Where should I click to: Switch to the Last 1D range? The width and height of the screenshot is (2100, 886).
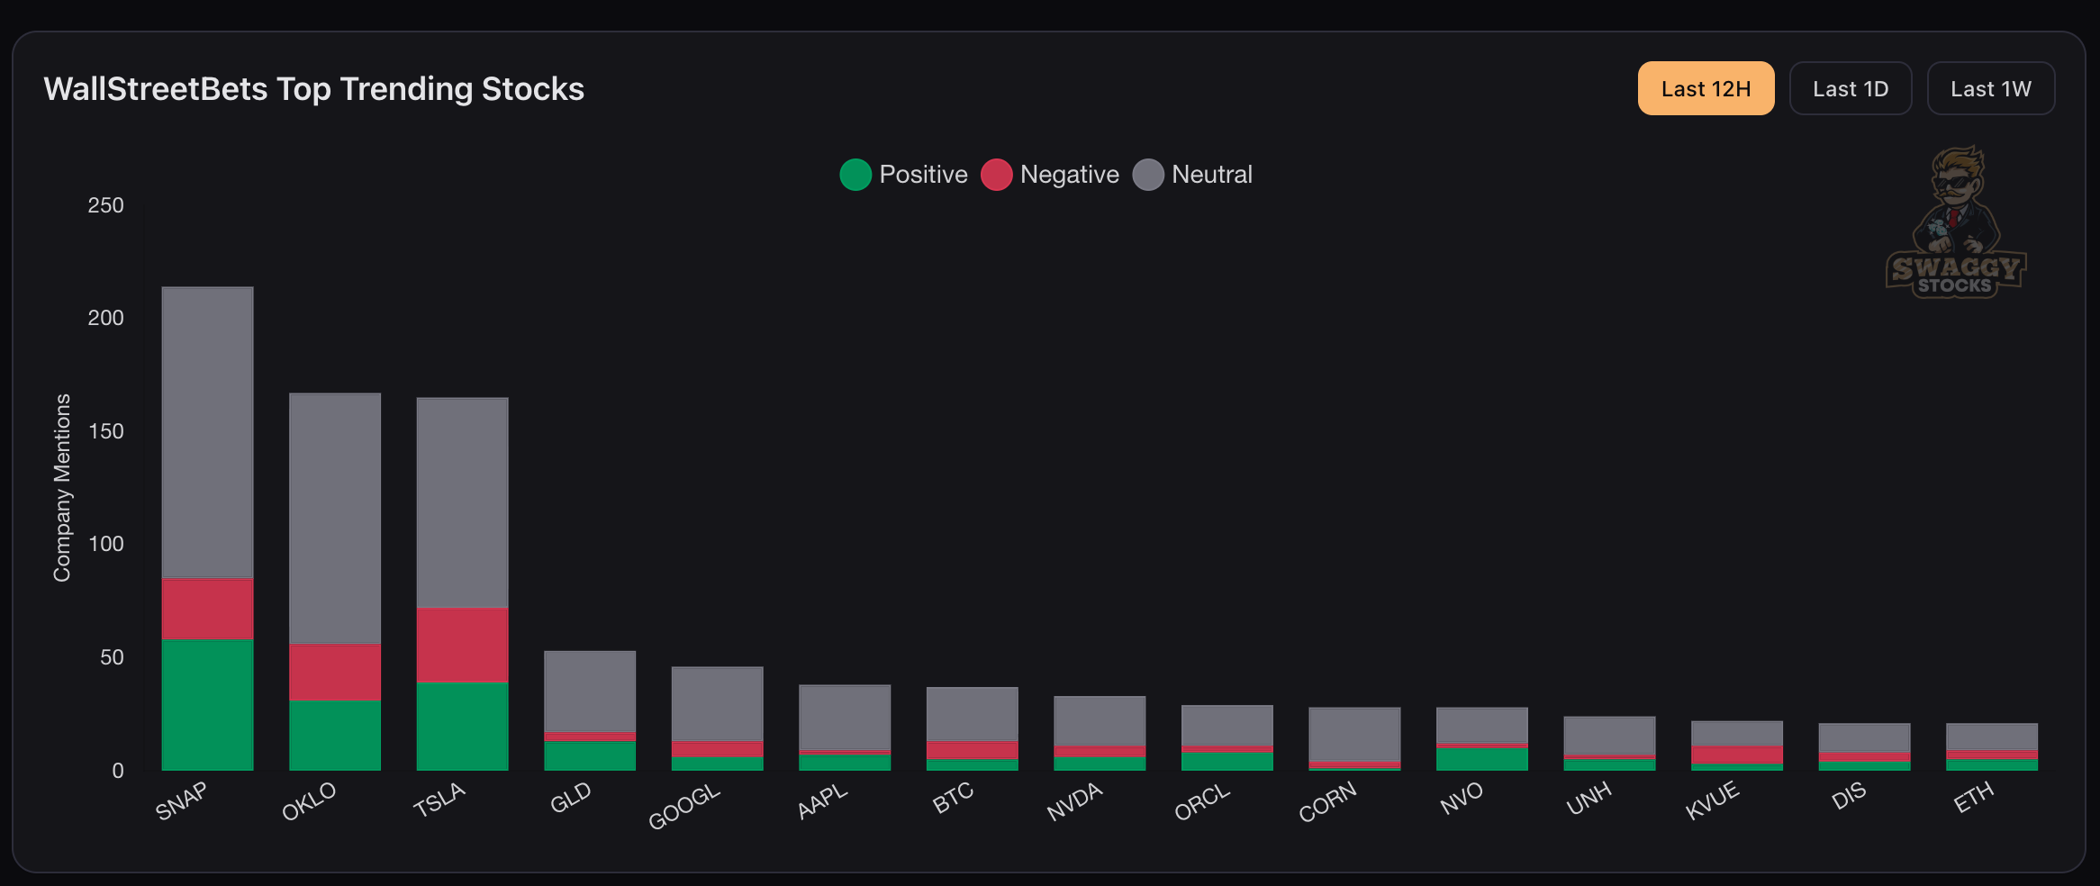1851,88
